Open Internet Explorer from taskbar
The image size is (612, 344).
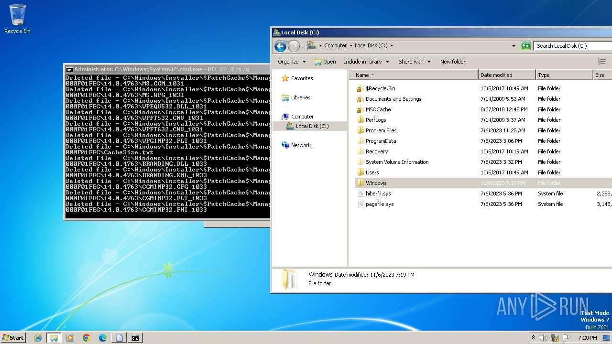(38, 338)
